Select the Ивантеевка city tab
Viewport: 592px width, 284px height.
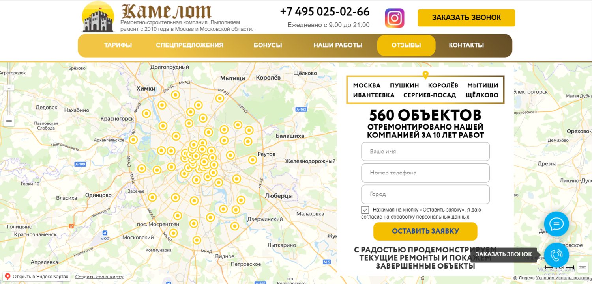pos(374,95)
